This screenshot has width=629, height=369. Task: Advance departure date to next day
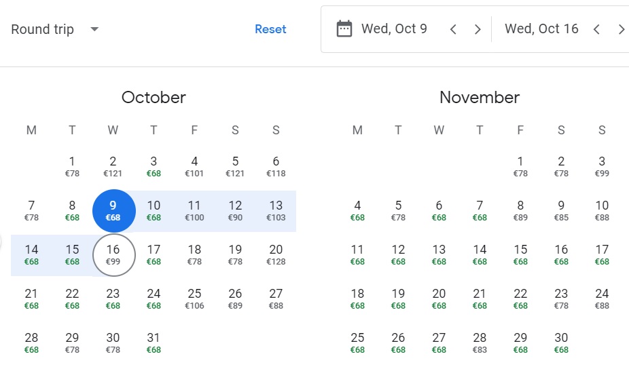tap(478, 29)
